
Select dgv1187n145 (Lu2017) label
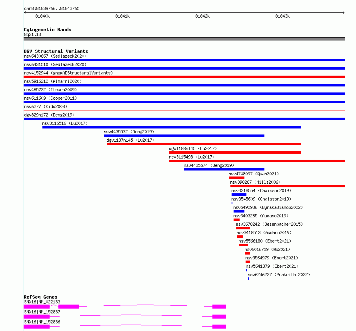click(130, 140)
